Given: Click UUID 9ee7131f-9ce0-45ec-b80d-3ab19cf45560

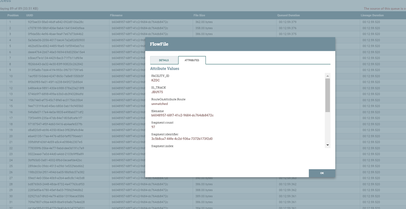Looking at the screenshot, I should coord(56,106).
